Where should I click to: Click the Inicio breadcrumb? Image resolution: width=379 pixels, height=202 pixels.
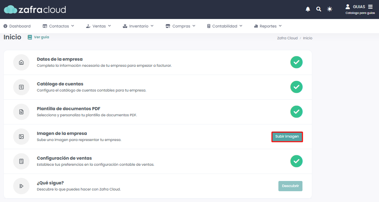click(x=307, y=38)
